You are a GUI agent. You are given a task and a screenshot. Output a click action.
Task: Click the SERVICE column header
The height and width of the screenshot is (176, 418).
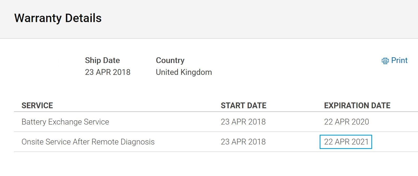[x=37, y=106]
